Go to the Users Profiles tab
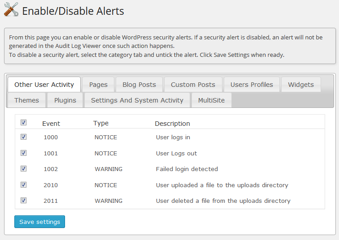This screenshot has height=240, width=339. click(252, 84)
